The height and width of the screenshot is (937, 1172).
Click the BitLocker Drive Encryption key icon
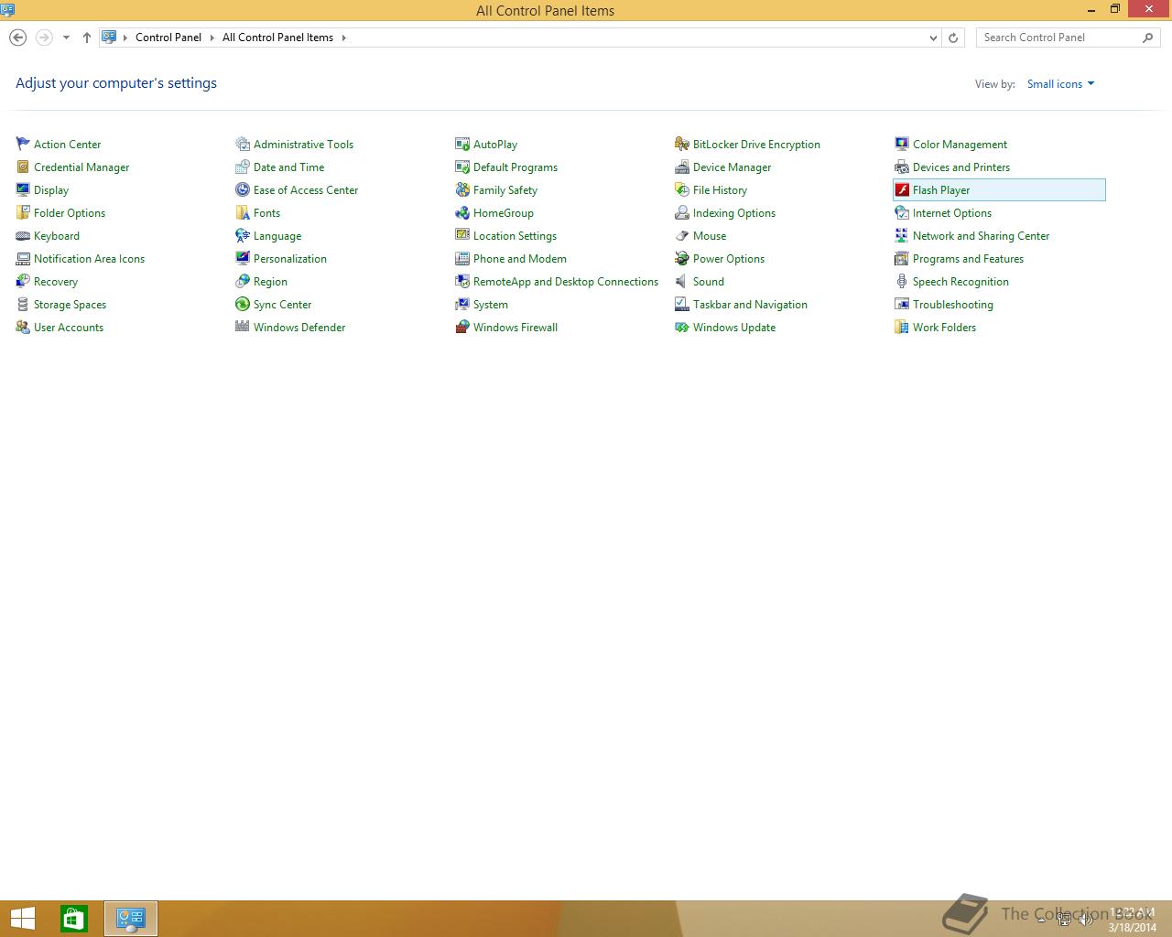[x=682, y=144]
